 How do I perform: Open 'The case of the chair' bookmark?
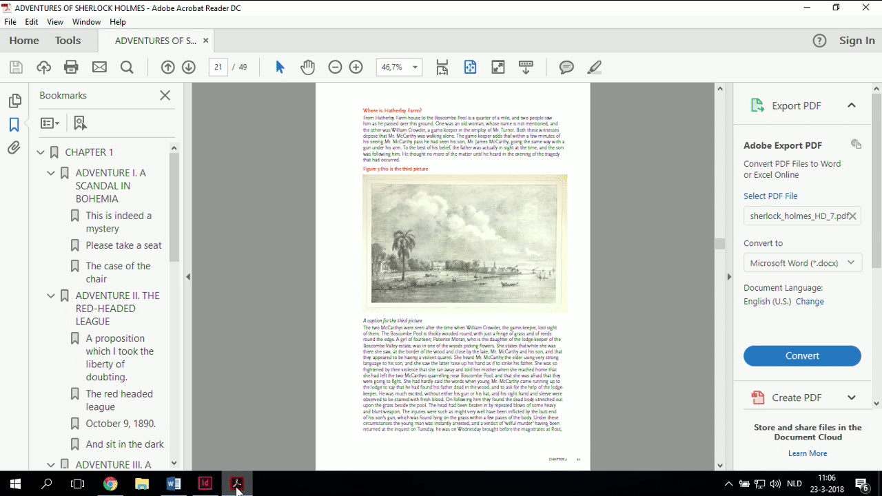point(118,272)
